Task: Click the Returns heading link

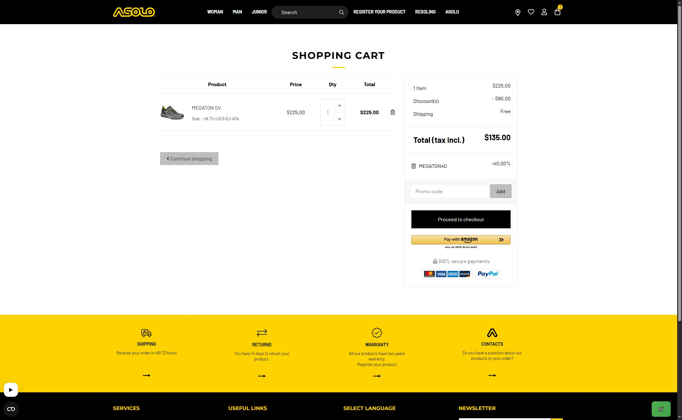Action: 262,345
